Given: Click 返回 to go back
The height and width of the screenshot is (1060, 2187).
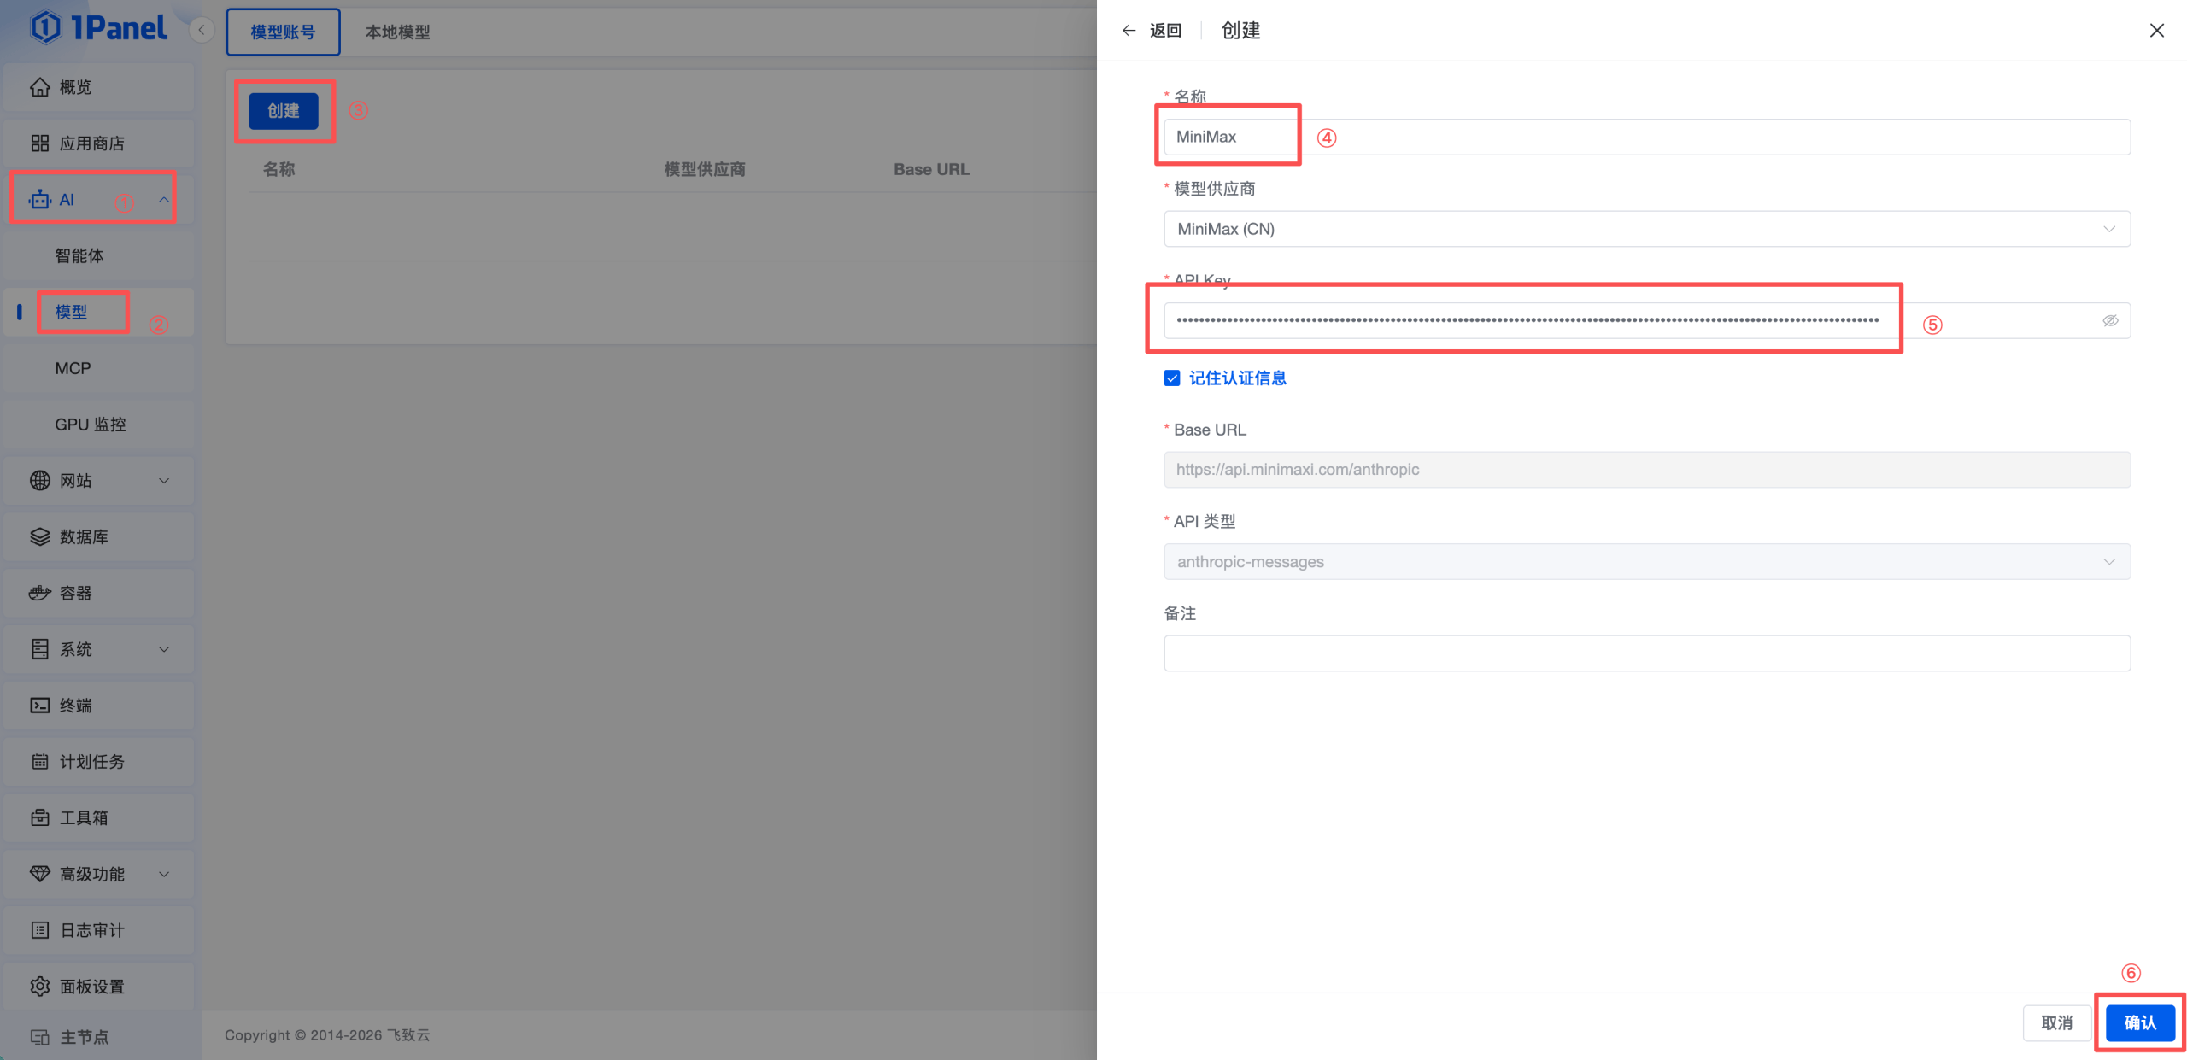Looking at the screenshot, I should coord(1165,30).
